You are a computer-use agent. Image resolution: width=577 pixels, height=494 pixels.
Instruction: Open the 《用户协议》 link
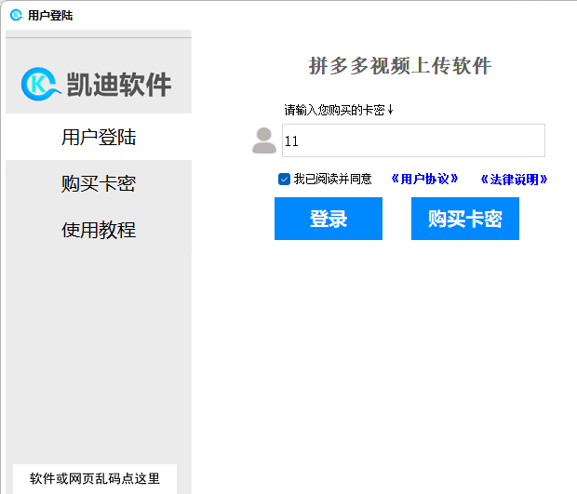(424, 180)
